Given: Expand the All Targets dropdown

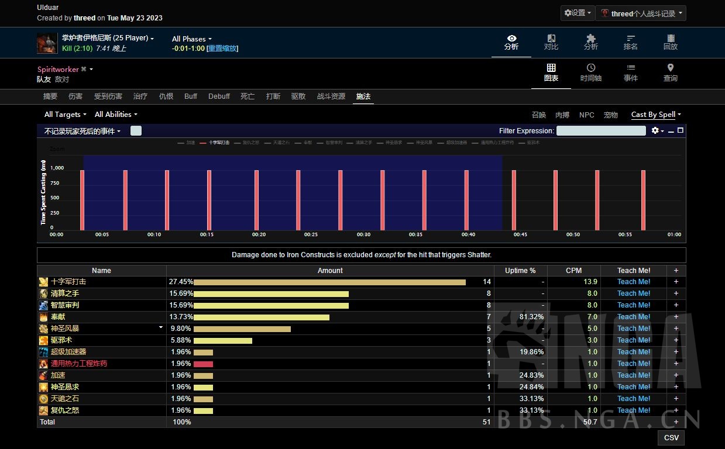Looking at the screenshot, I should (x=66, y=115).
